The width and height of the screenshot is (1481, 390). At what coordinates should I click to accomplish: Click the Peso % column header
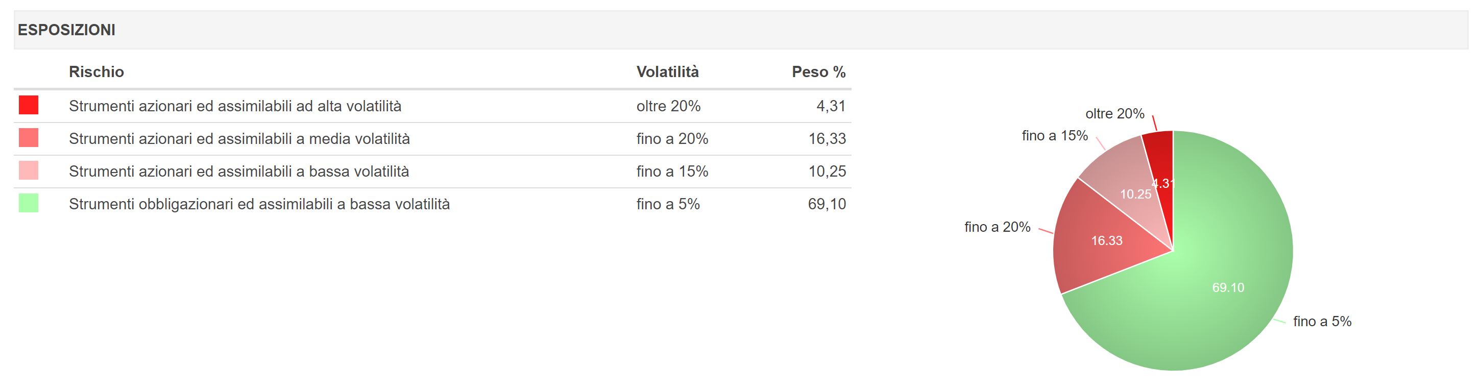819,72
